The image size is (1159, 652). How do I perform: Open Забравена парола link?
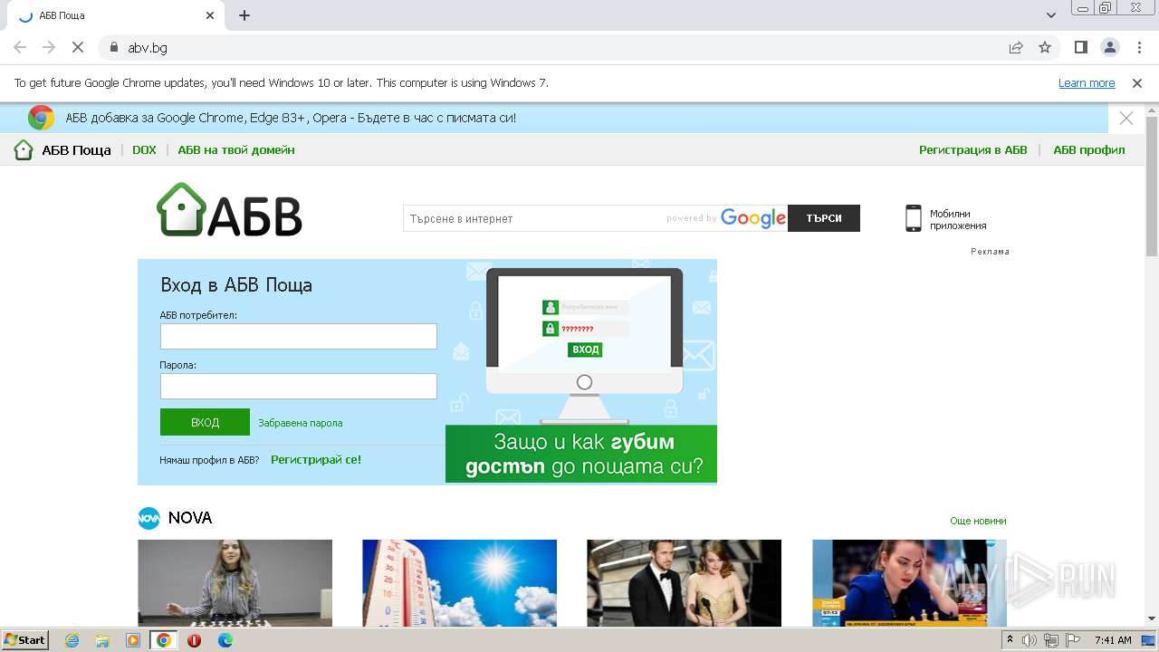301,423
